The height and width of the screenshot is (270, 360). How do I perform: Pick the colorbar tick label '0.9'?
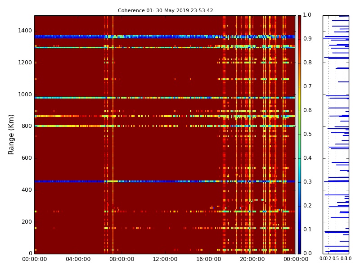click(x=307, y=39)
